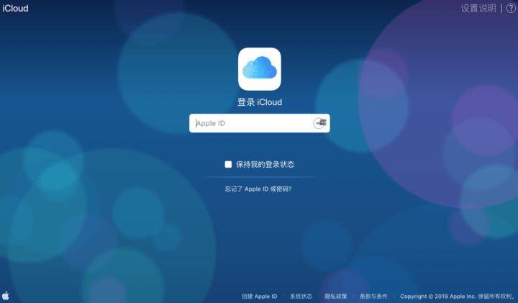The width and height of the screenshot is (518, 303).
Task: Open the 系统状态 footer link
Action: [x=301, y=297]
